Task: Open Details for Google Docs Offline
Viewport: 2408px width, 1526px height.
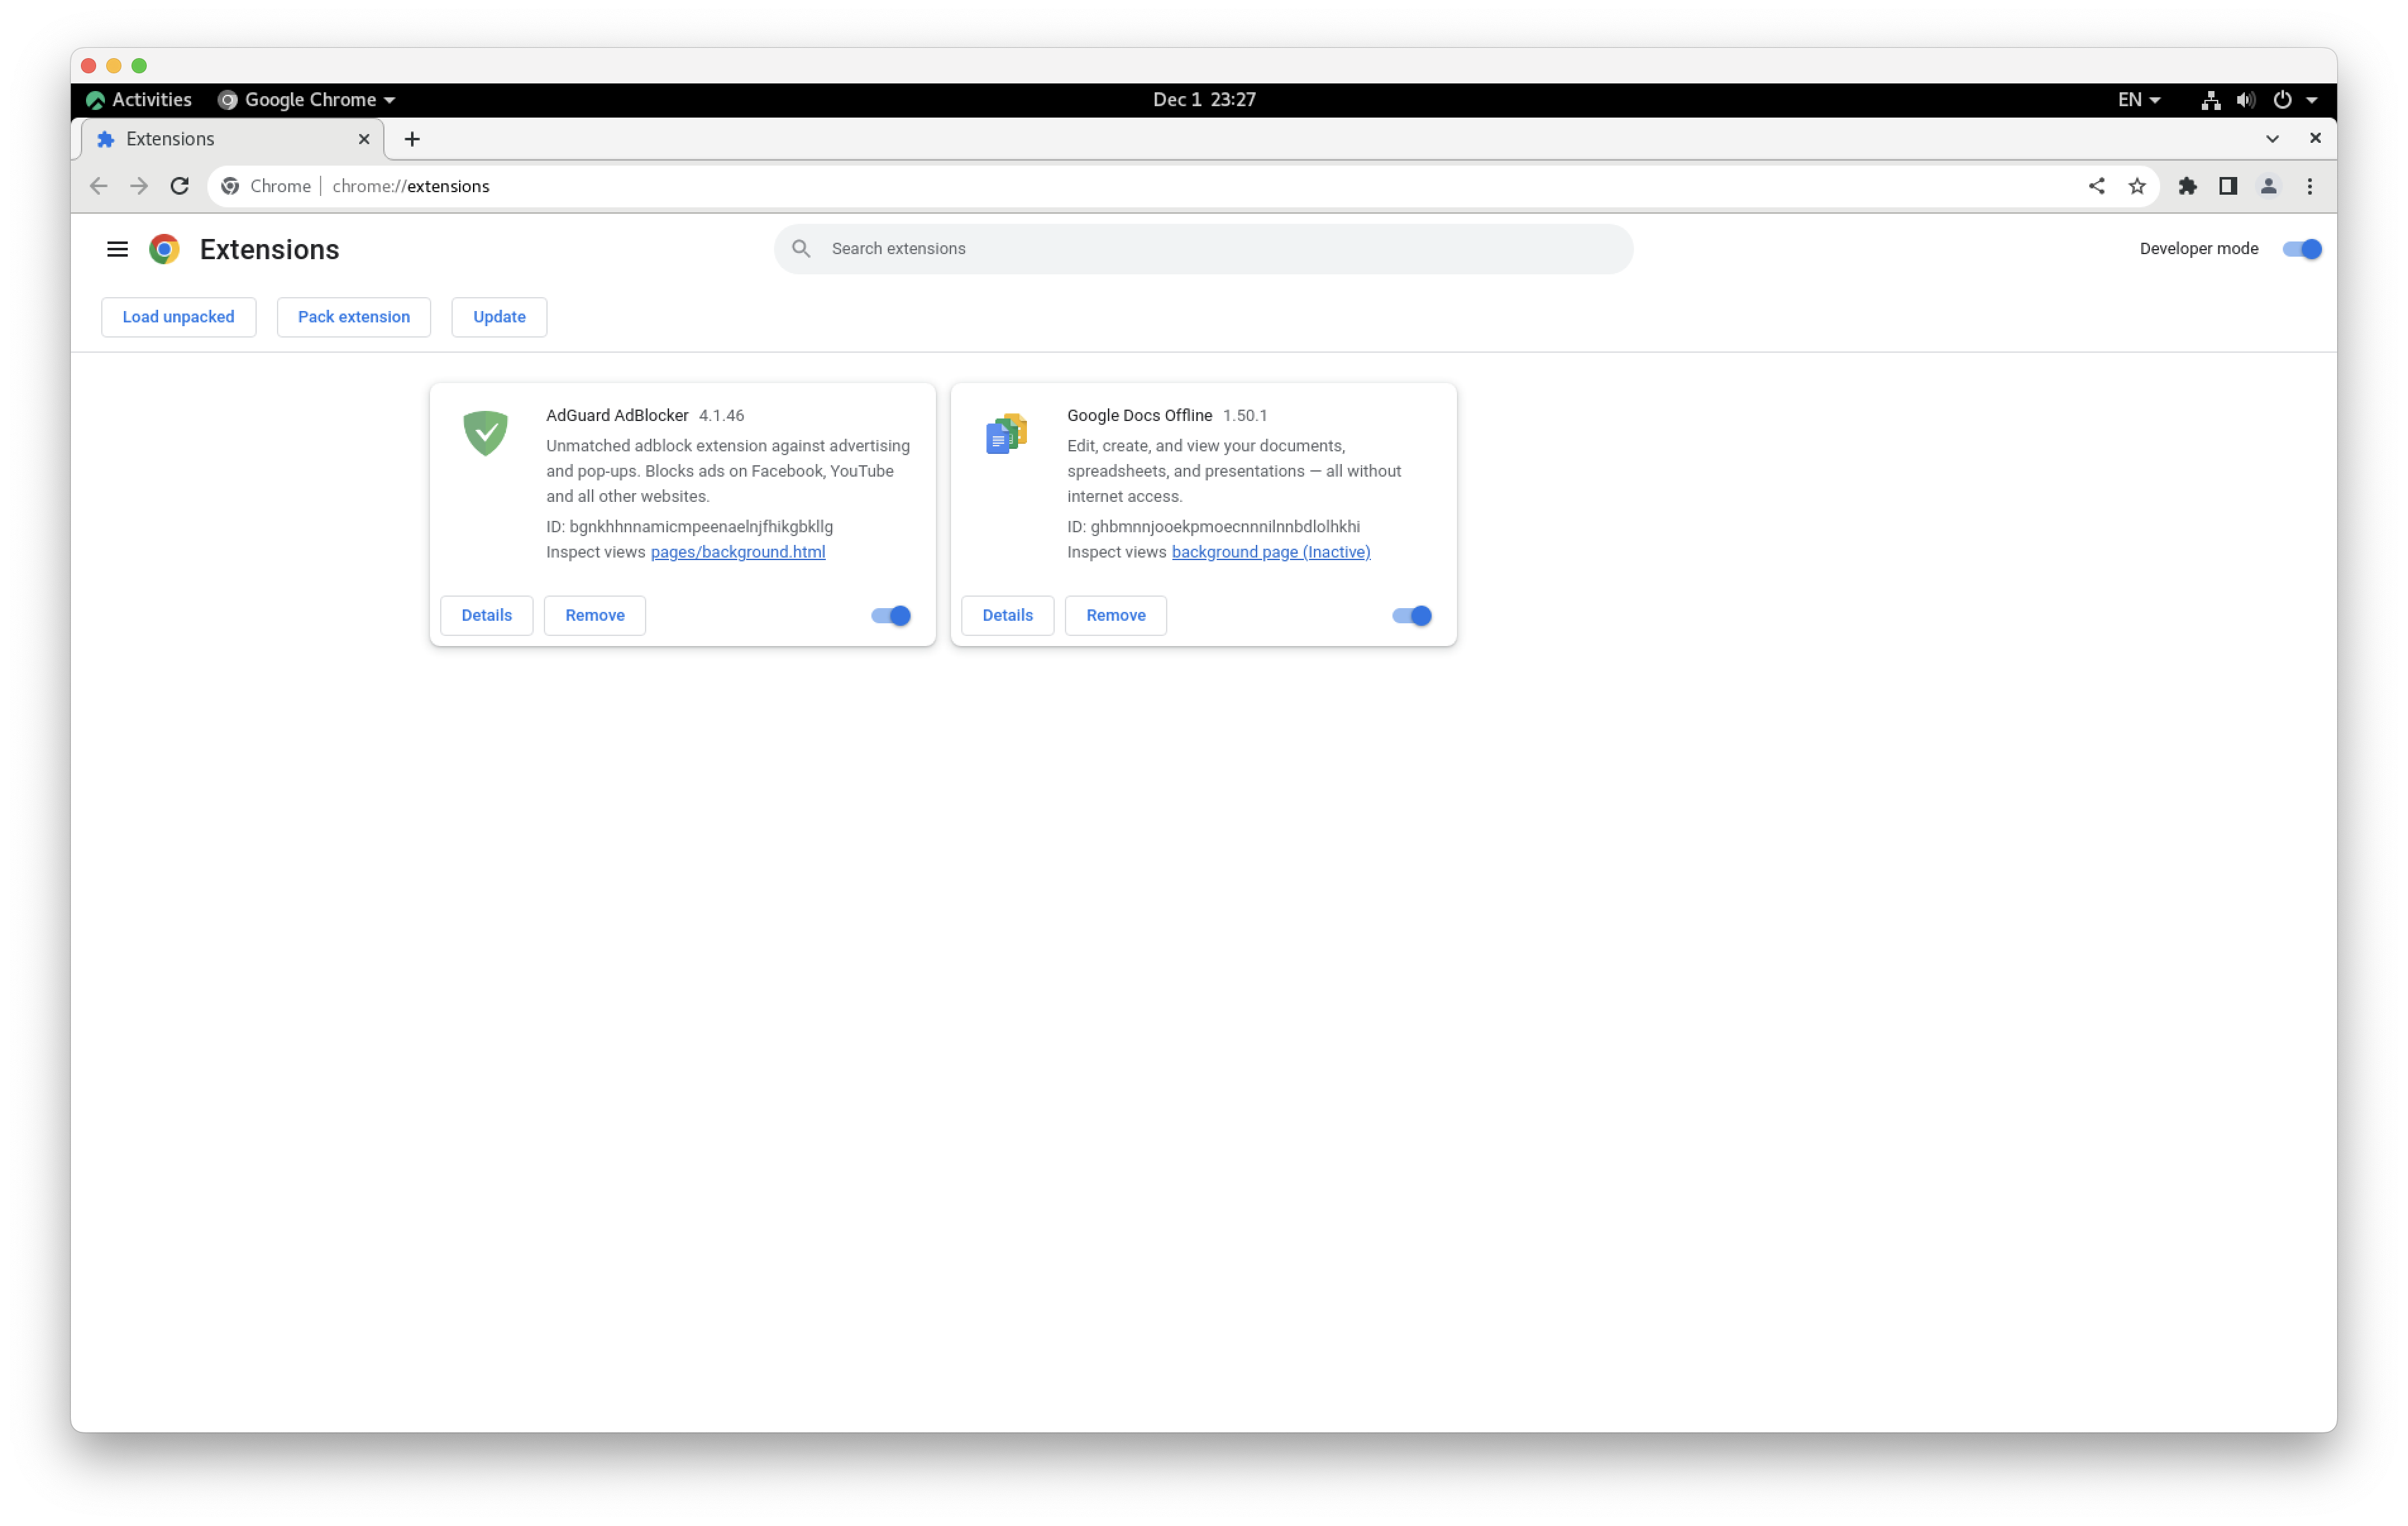Action: click(1007, 615)
